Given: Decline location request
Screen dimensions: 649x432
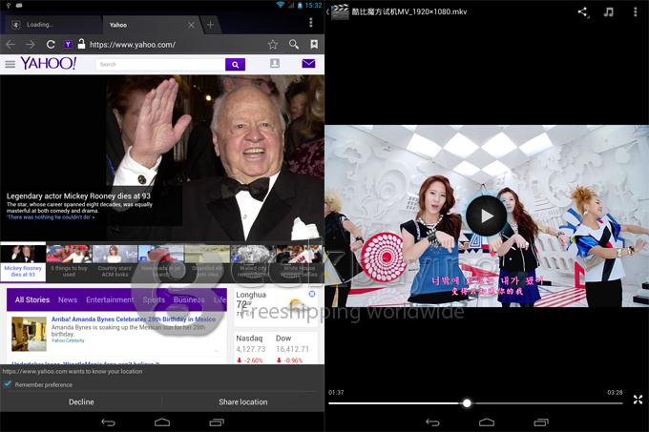Looking at the screenshot, I should click(x=81, y=401).
